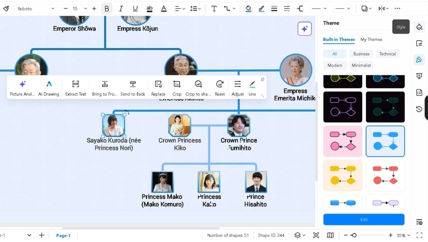This screenshot has height=242, width=428.
Task: Crop the selected picture
Action: pyautogui.click(x=177, y=87)
